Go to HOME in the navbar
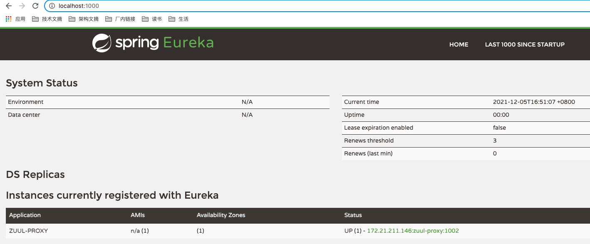590x244 pixels. [x=459, y=44]
